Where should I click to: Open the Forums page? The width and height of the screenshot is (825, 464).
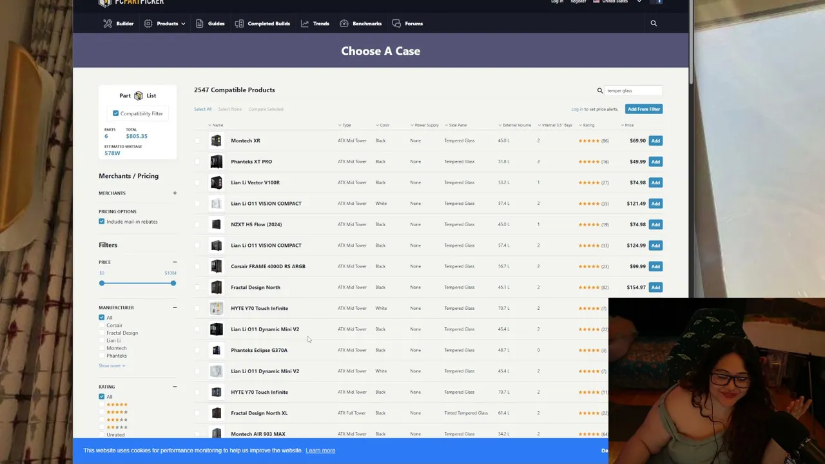pos(407,23)
